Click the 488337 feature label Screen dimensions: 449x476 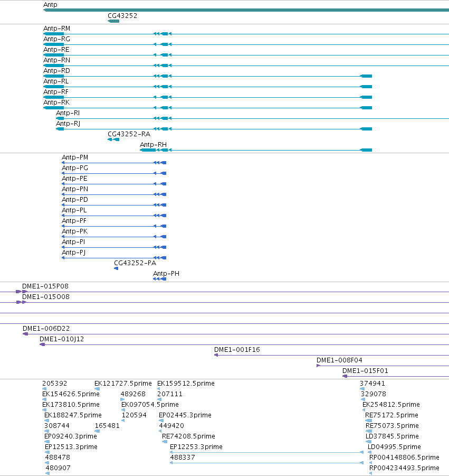(183, 458)
